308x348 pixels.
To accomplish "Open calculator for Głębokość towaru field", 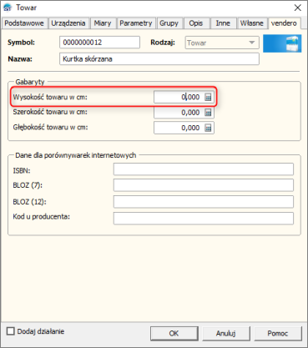I will coord(208,128).
